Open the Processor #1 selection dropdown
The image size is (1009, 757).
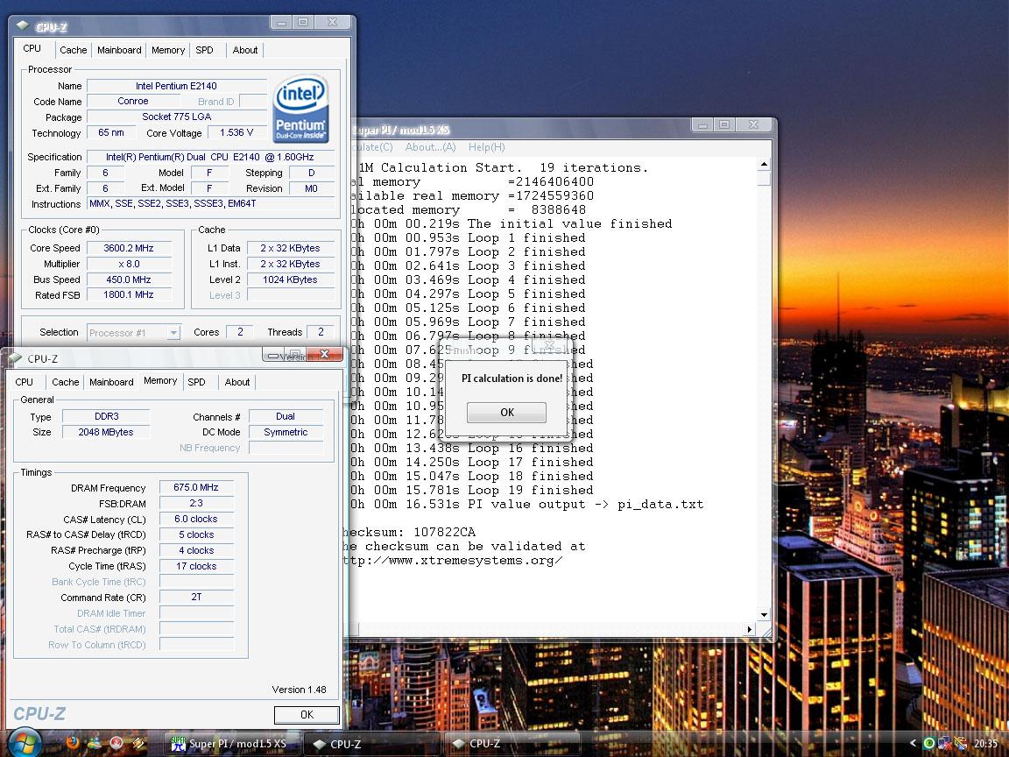pyautogui.click(x=134, y=333)
